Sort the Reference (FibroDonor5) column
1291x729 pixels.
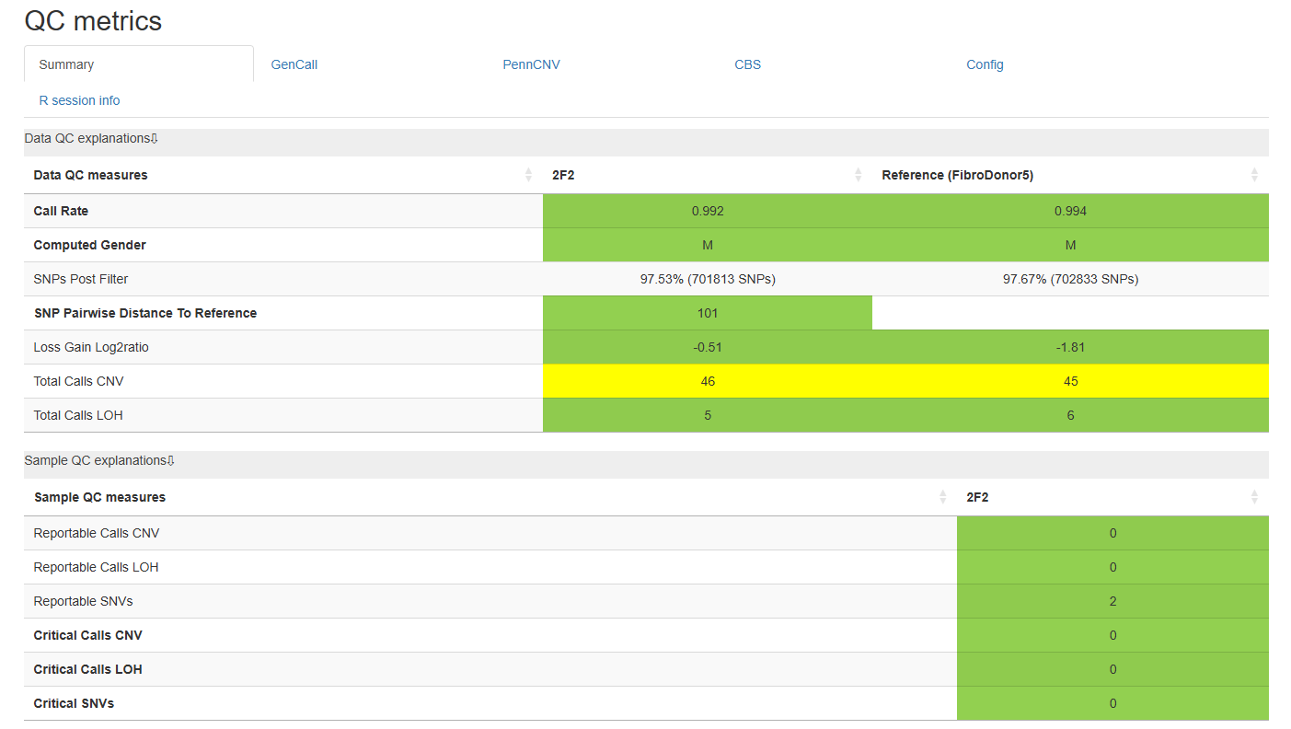[x=1254, y=175]
